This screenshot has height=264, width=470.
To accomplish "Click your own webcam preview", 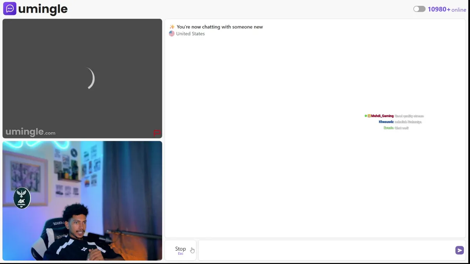I will pos(82,201).
